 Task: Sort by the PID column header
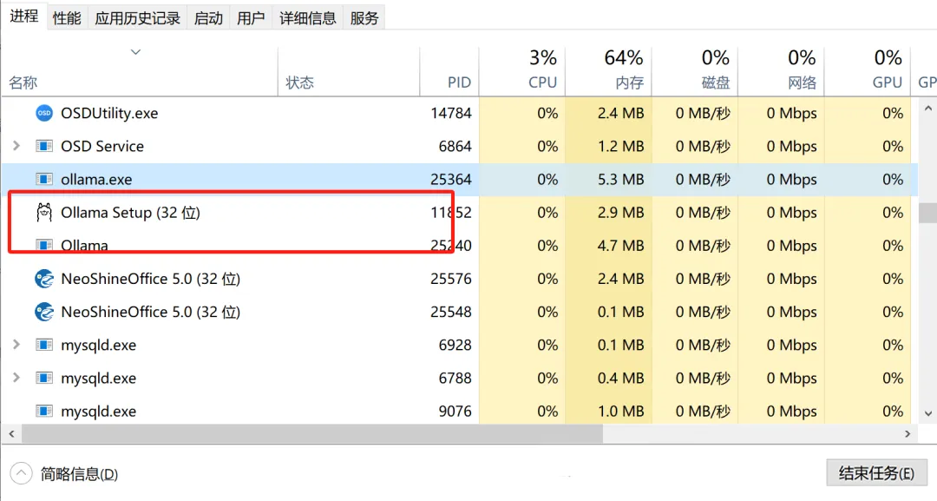tap(449, 72)
